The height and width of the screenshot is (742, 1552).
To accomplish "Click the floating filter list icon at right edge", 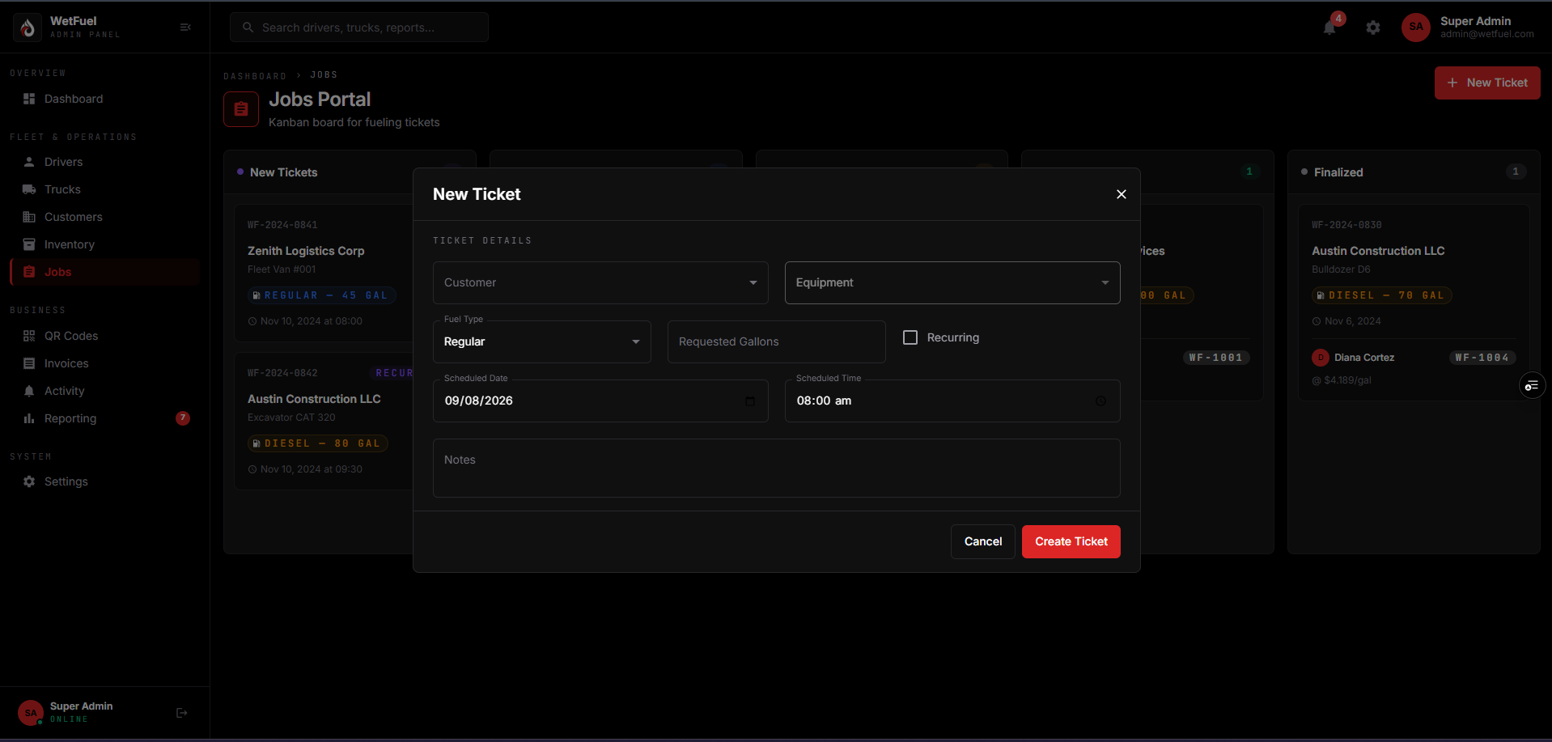I will [1532, 386].
